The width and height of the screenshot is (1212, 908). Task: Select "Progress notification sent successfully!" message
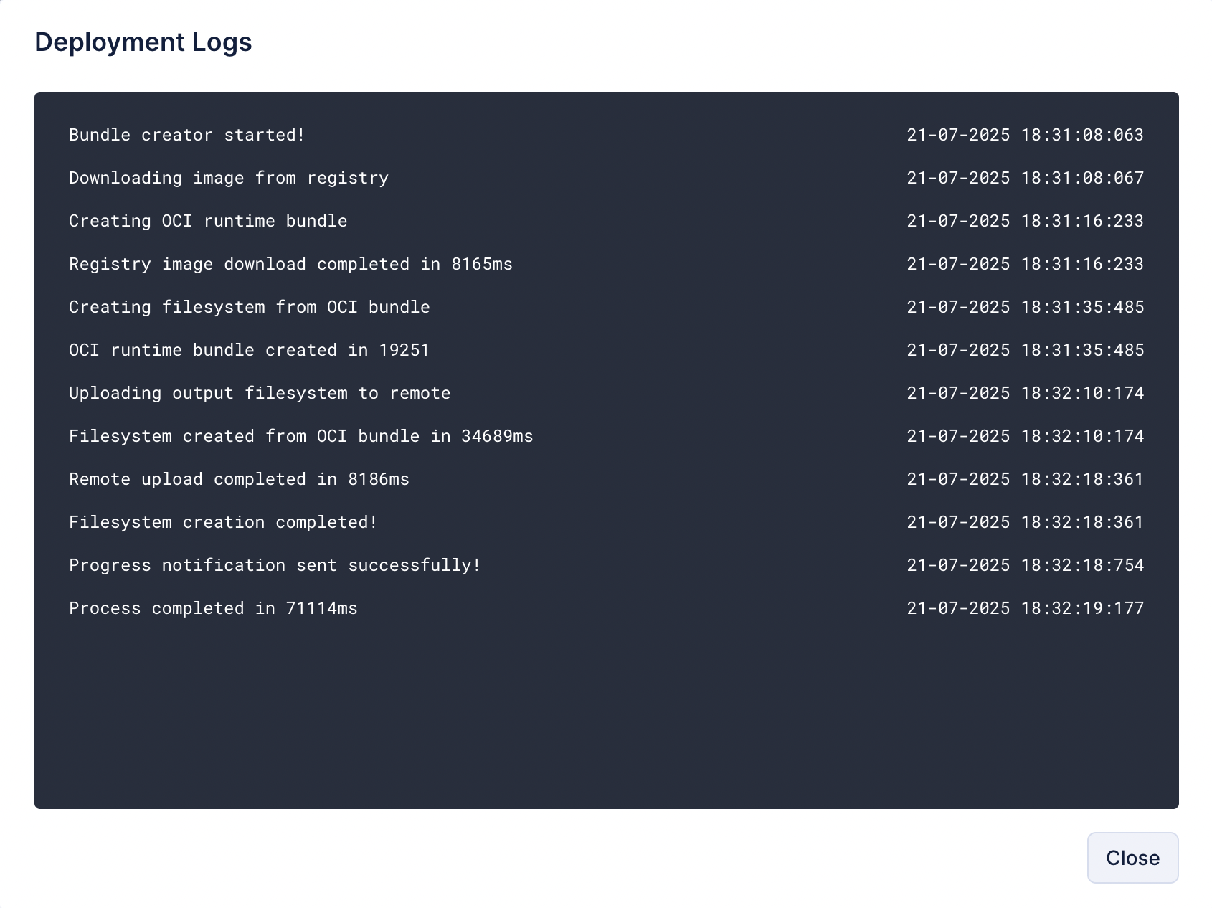[x=275, y=565]
